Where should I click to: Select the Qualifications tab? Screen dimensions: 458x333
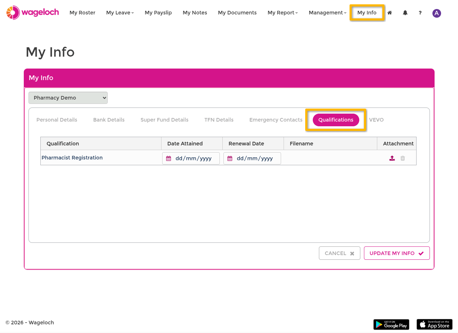pyautogui.click(x=336, y=120)
